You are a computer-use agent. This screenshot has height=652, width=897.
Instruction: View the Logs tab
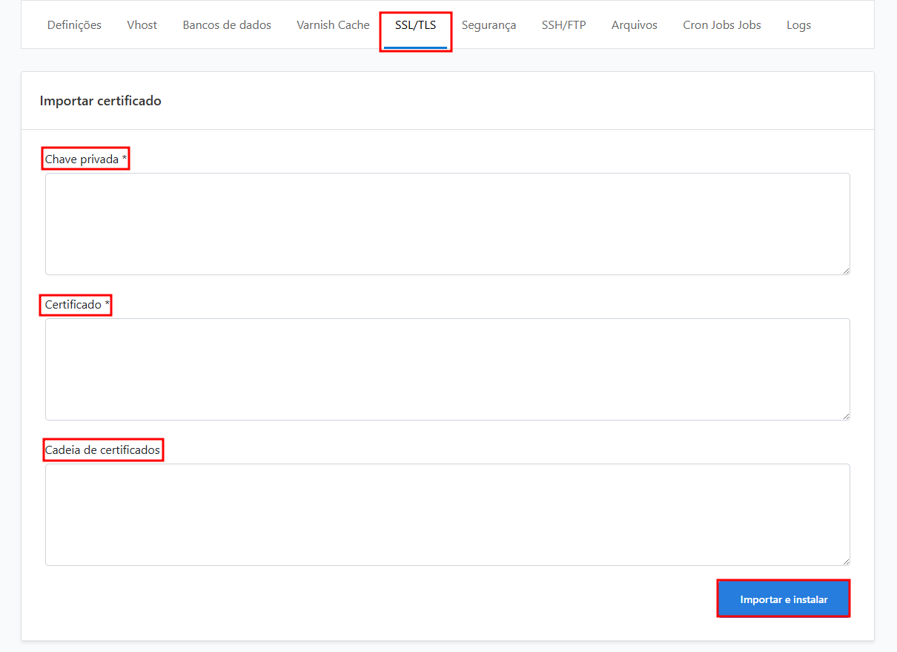tap(798, 25)
